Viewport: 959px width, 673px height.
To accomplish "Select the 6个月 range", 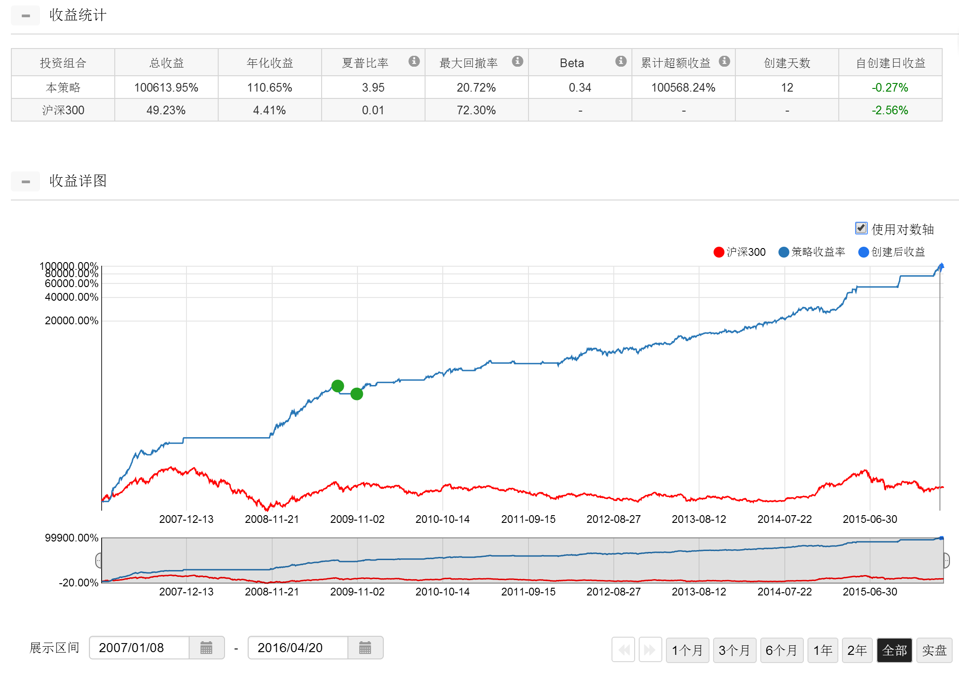I will [x=782, y=650].
